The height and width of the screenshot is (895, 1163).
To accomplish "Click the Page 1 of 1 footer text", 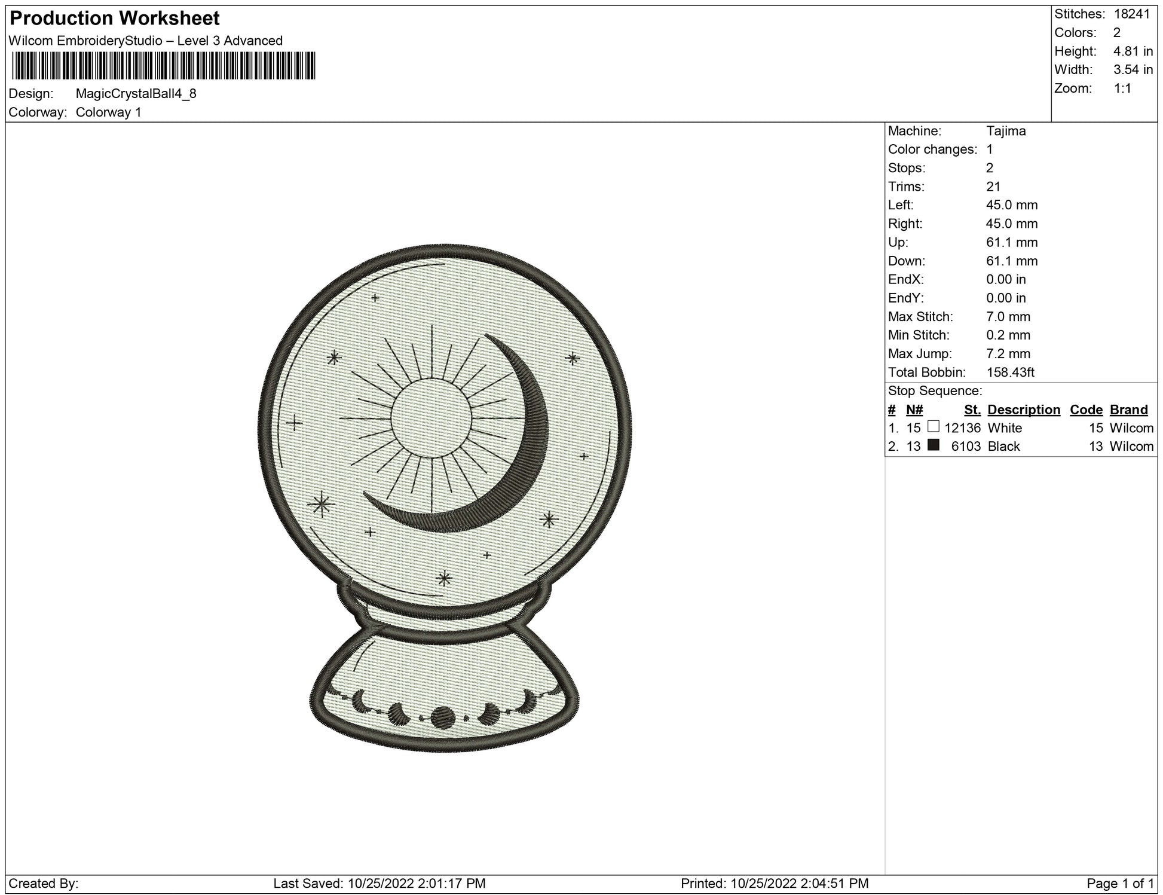I will click(1121, 883).
